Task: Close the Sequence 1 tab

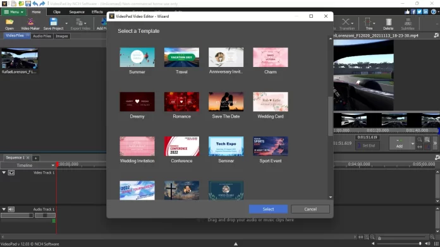Action: point(28,157)
